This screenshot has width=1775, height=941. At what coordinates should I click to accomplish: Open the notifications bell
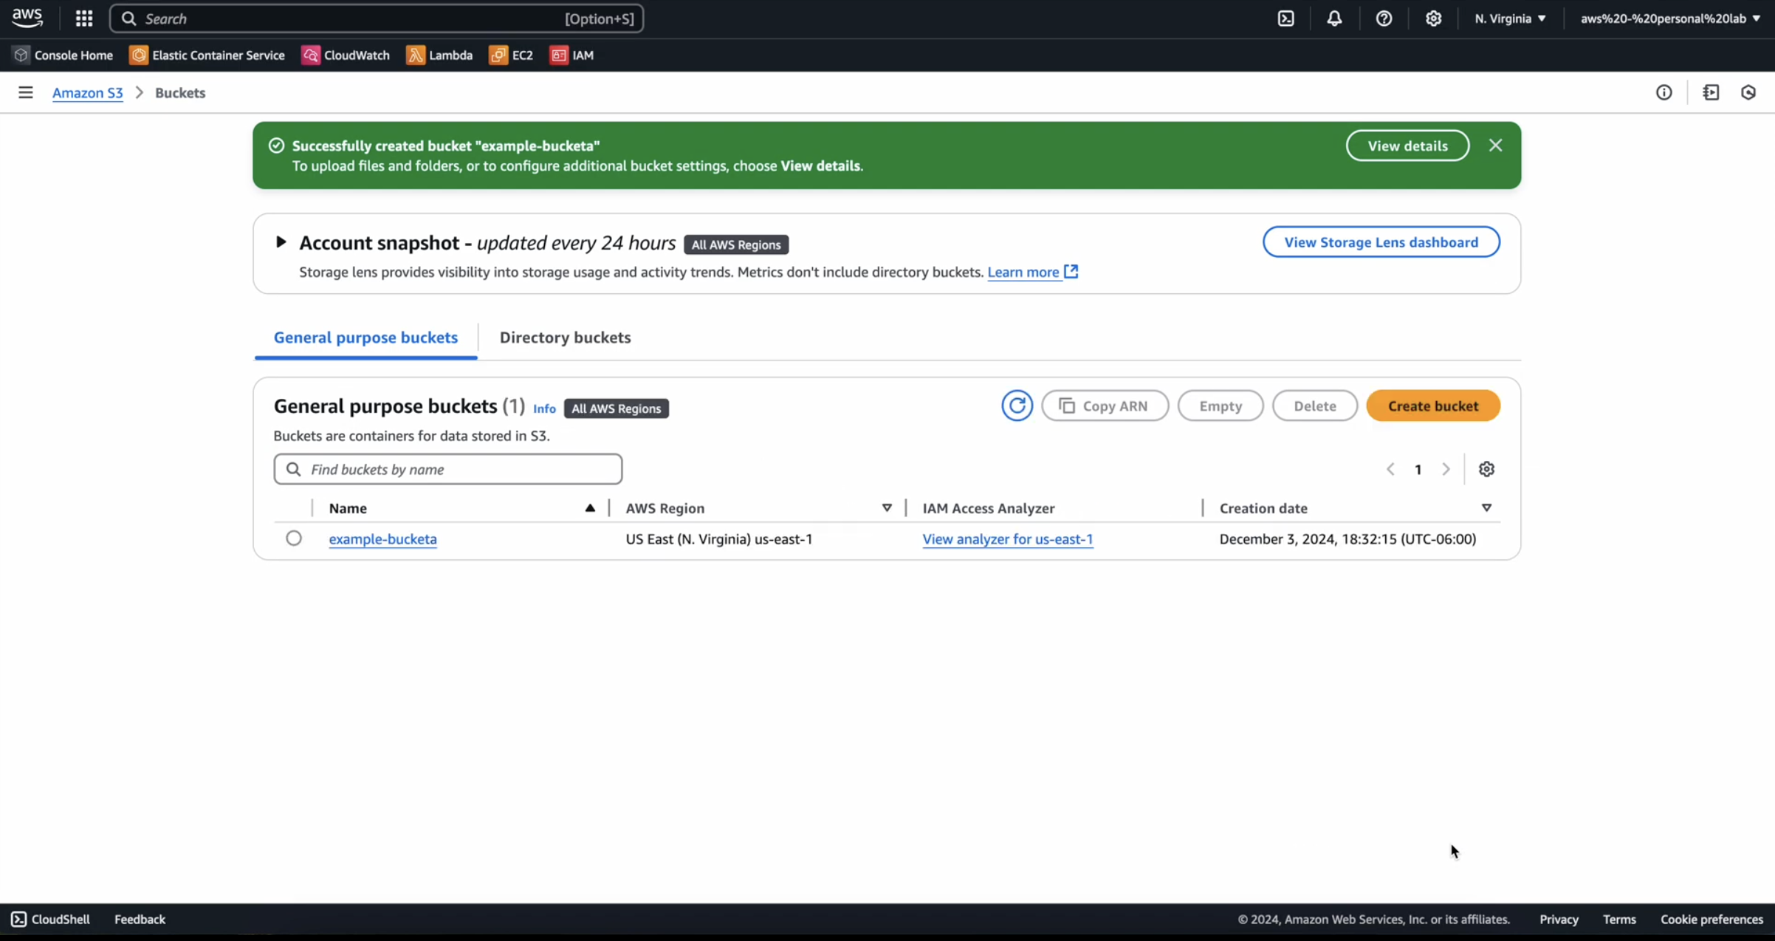[x=1333, y=18]
